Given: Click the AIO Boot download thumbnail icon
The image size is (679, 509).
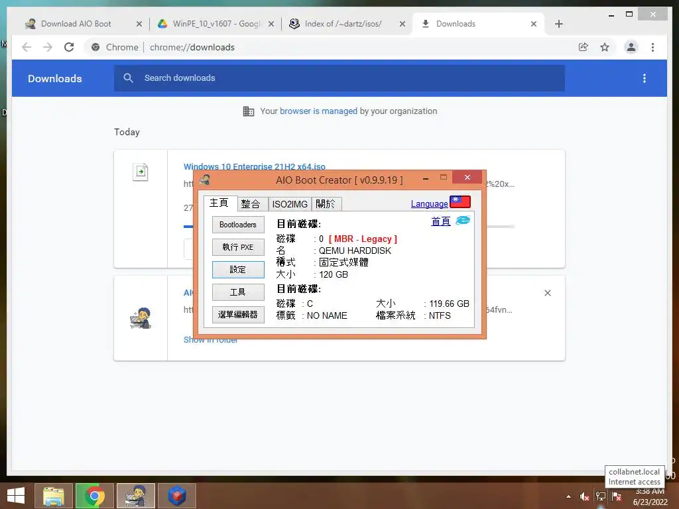Looking at the screenshot, I should pos(141,318).
